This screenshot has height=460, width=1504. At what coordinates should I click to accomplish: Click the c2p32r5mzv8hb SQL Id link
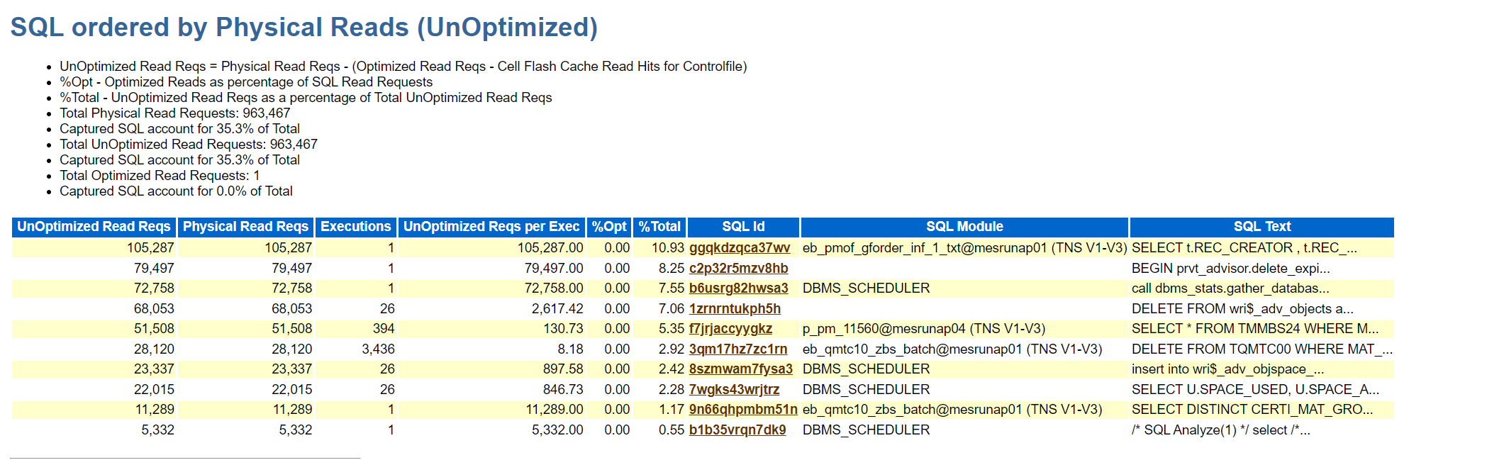click(738, 269)
